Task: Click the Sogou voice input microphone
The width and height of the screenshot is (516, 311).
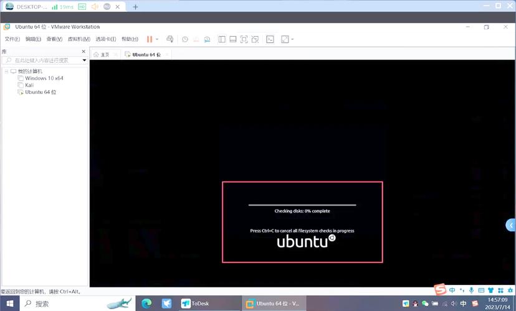Action: coord(472,290)
